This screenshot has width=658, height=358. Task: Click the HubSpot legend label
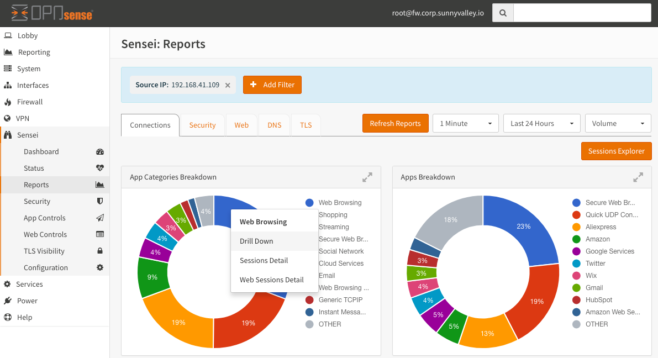[599, 300]
